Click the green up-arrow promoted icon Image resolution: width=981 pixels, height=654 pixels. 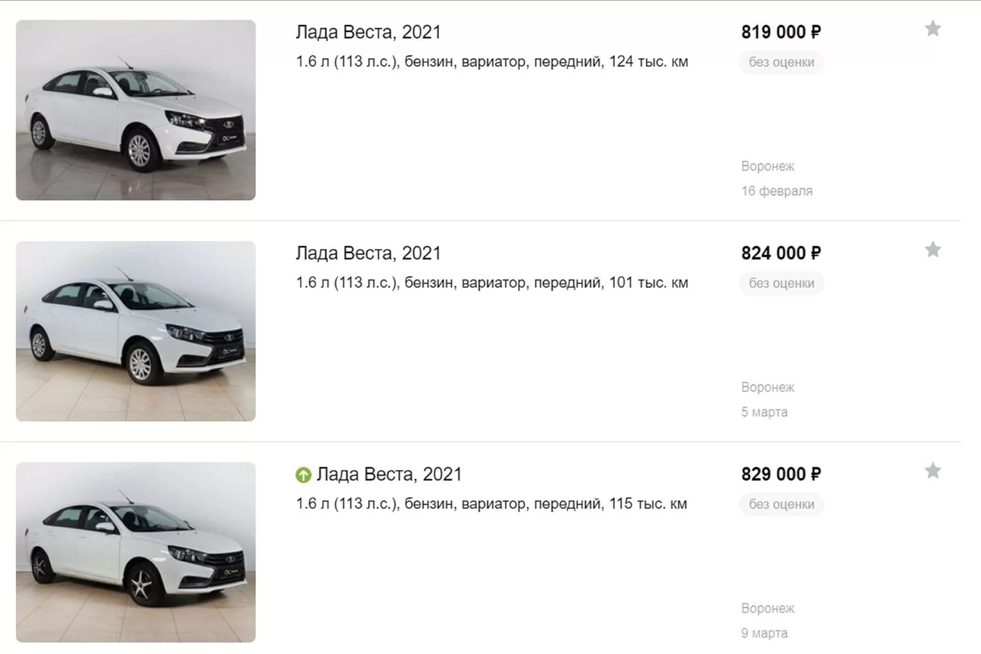(303, 475)
